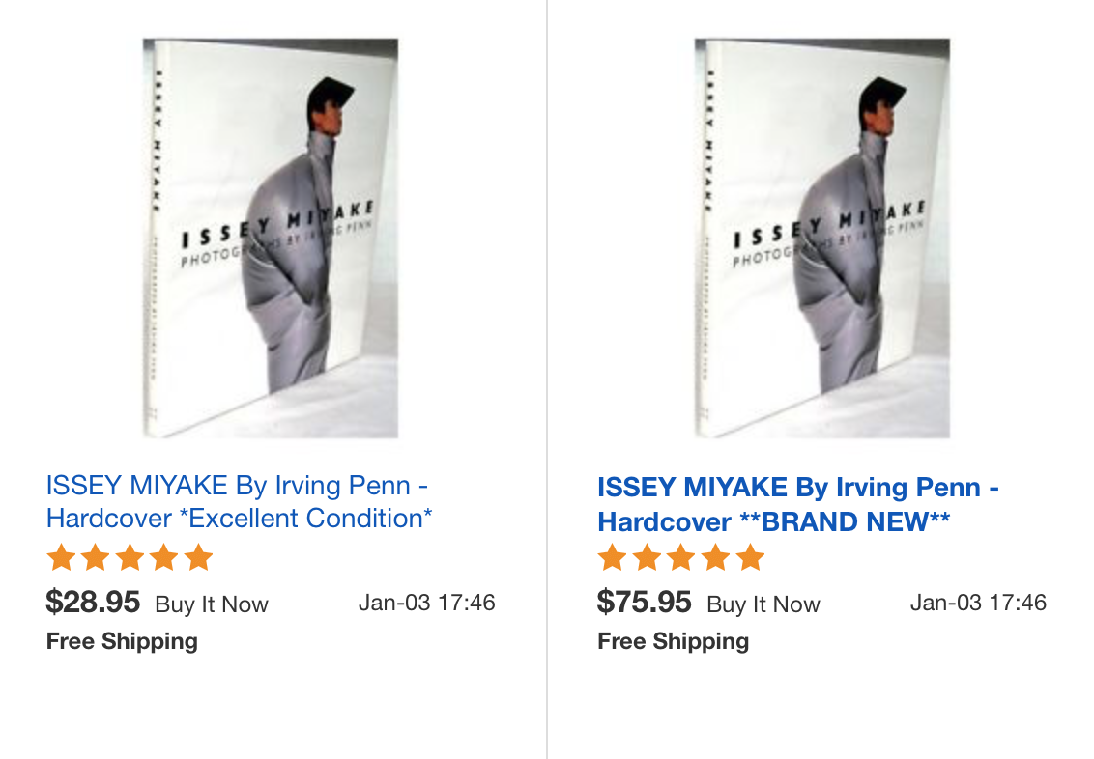Open 'Hardcover **BRAND NEW**' listing title
Screen dimensions: 1094x759
[798, 504]
